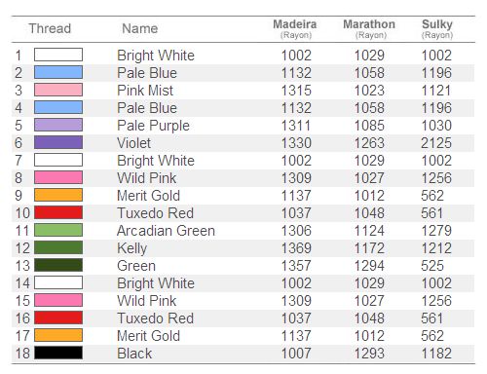Click the Pink Mist color swatch
Viewport: 487px width, 374px height.
[58, 90]
